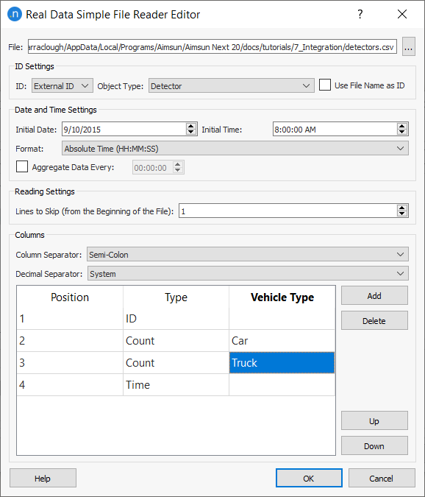The width and height of the screenshot is (425, 497).
Task: Open the Column Separator dropdown
Action: [x=248, y=254]
